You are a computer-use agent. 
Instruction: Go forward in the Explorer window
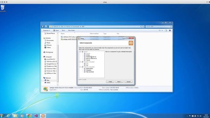coord(46,27)
